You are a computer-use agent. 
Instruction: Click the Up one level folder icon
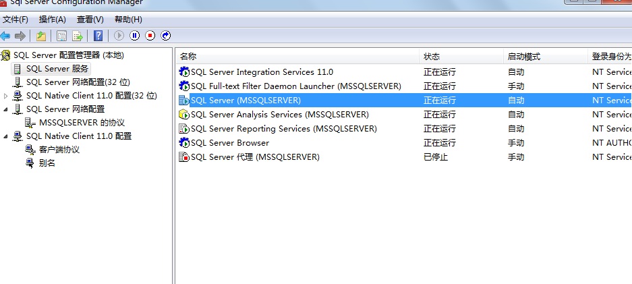point(40,36)
